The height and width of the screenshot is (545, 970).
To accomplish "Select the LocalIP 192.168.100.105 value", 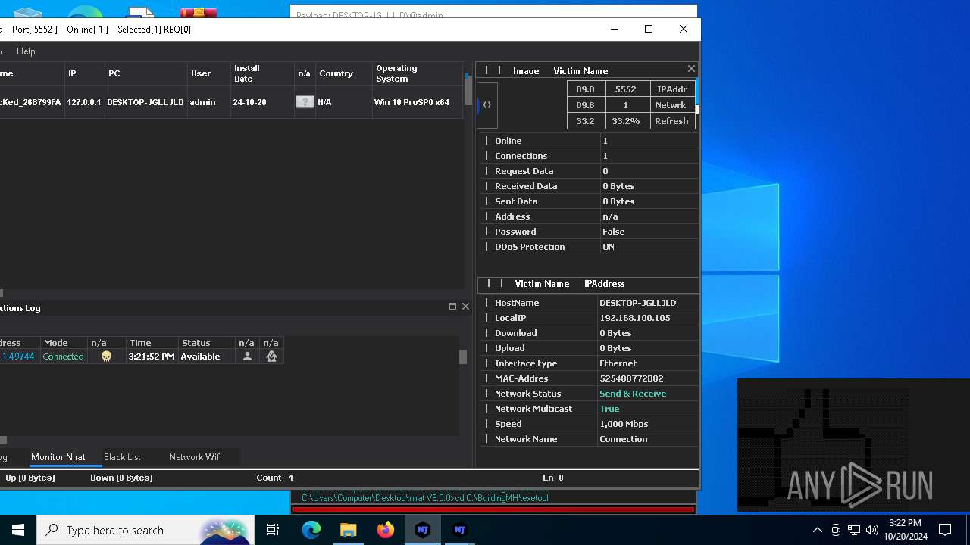I will coord(634,318).
